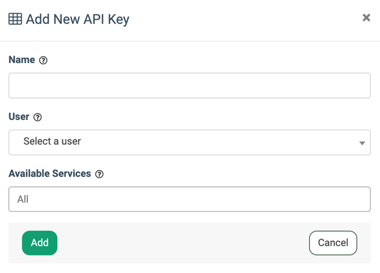Image resolution: width=380 pixels, height=273 pixels.
Task: Click the User dropdown arrow
Action: (x=362, y=143)
